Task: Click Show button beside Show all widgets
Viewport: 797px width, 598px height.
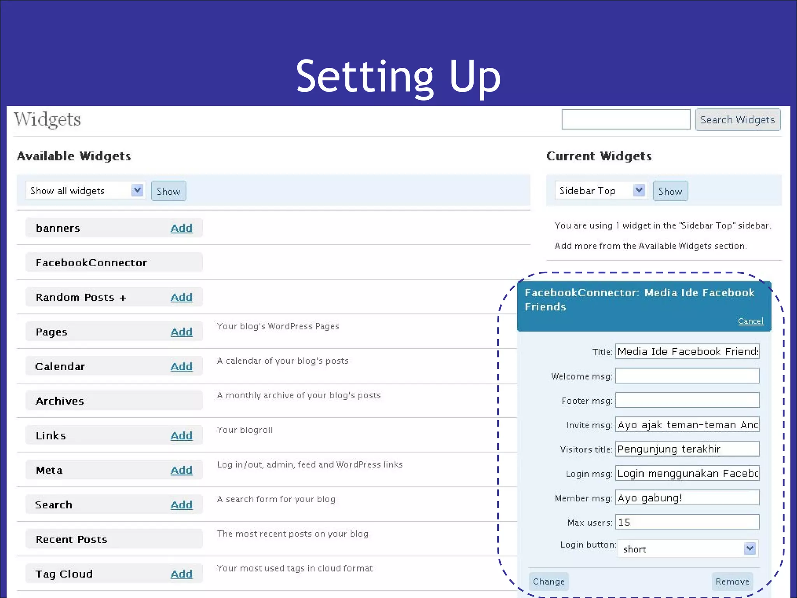Action: (x=169, y=191)
